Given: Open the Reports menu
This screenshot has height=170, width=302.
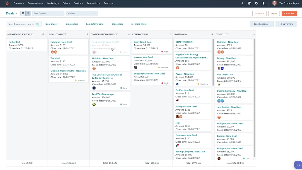Looking at the screenshot, I should (x=109, y=3).
